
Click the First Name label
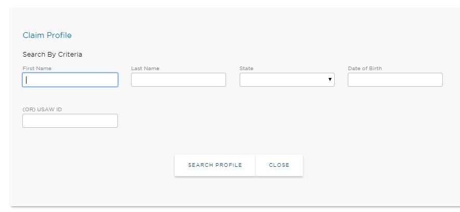37,68
